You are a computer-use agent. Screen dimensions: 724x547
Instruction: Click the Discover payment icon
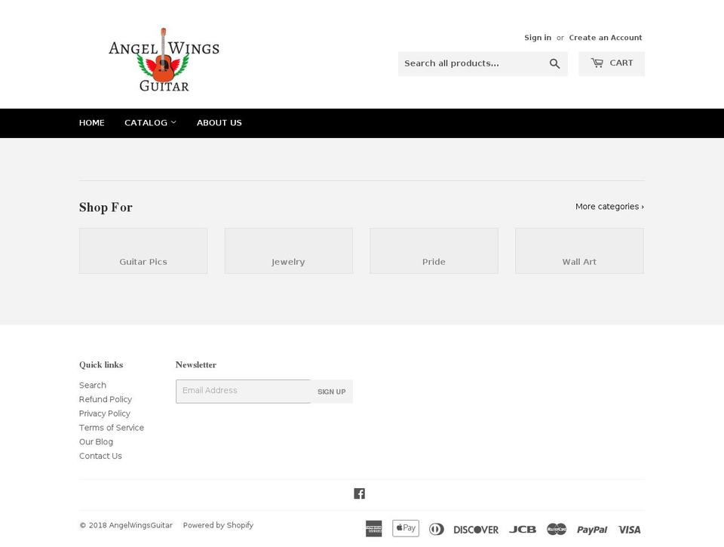tap(476, 530)
